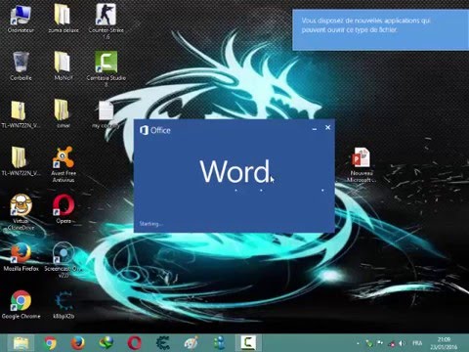Close the Word Office splash window
The image size is (469, 352).
pyautogui.click(x=328, y=127)
